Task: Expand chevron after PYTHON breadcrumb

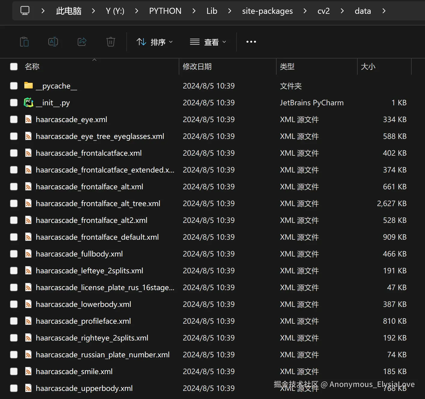Action: click(194, 11)
